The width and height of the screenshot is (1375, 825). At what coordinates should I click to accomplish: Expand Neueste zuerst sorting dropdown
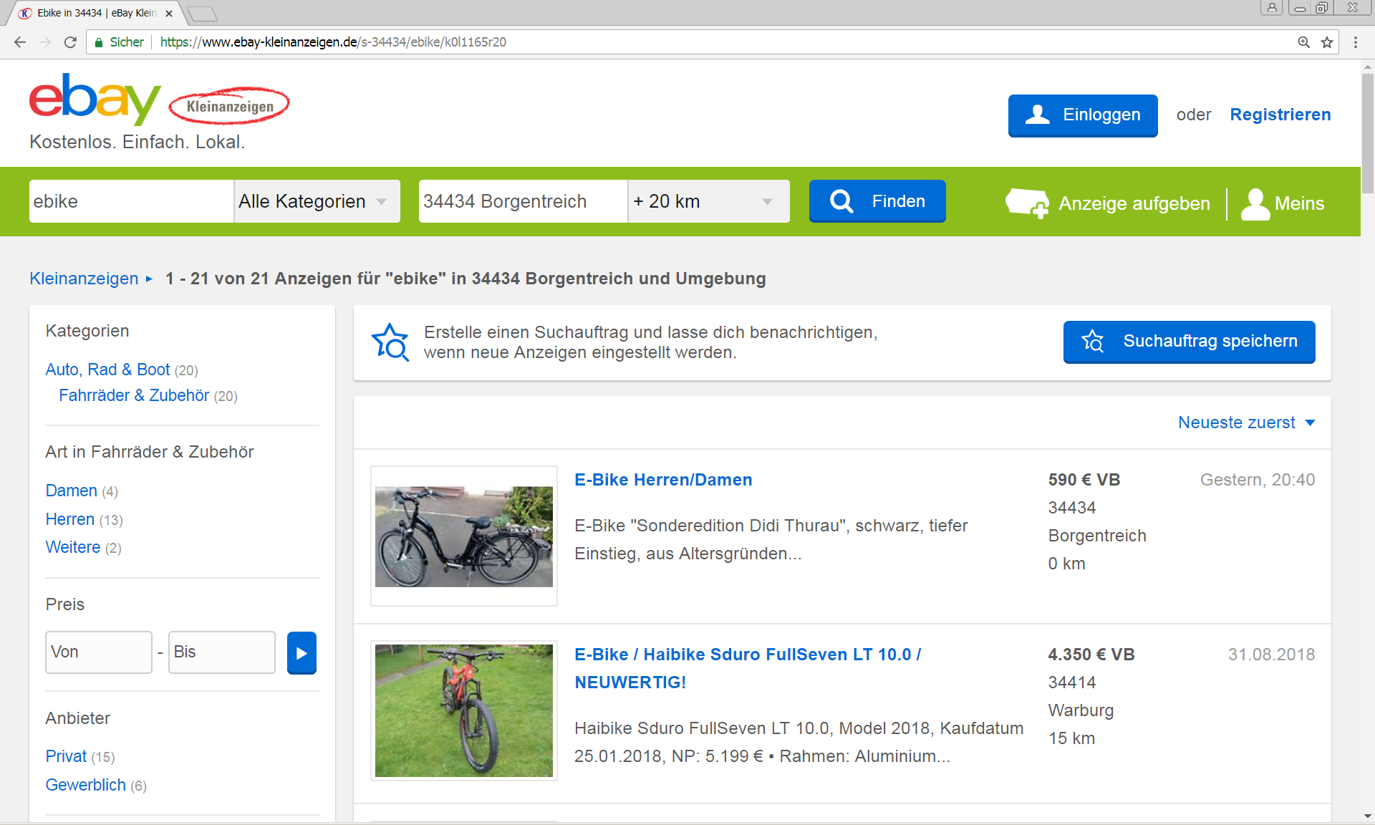[1246, 423]
